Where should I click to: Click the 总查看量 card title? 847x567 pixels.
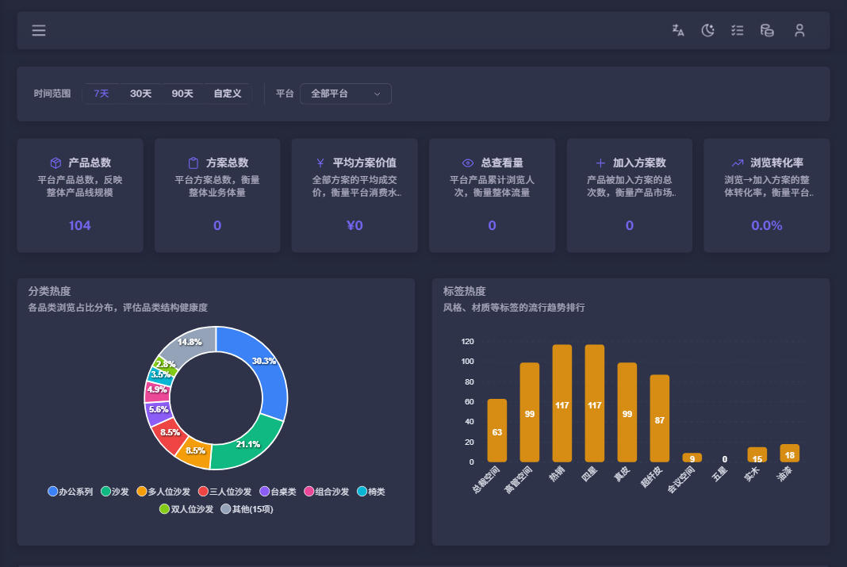(502, 163)
